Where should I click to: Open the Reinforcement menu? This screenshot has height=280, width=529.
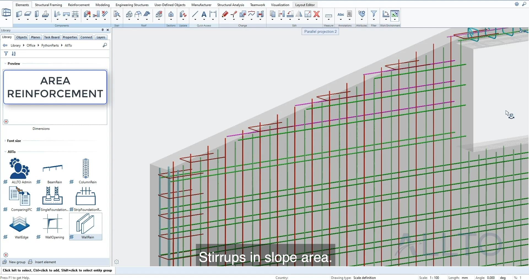pyautogui.click(x=79, y=5)
